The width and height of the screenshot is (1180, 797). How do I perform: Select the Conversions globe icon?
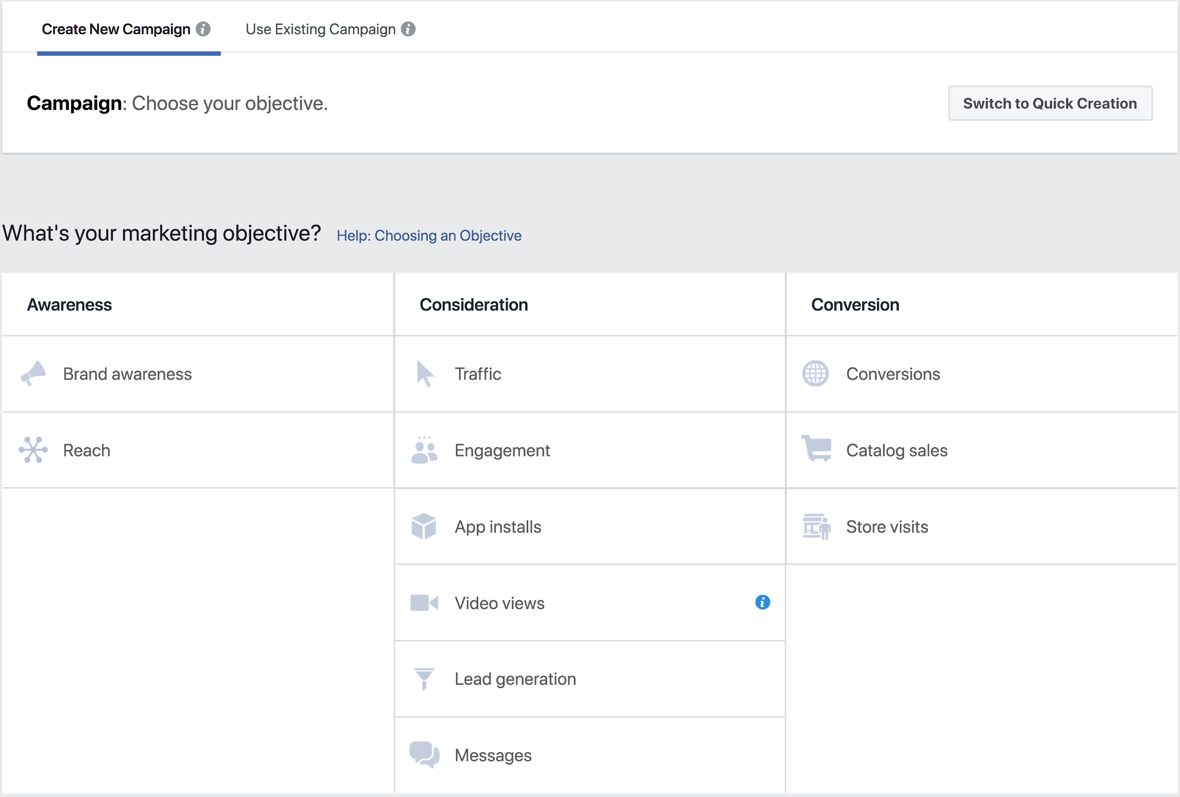[x=814, y=373]
